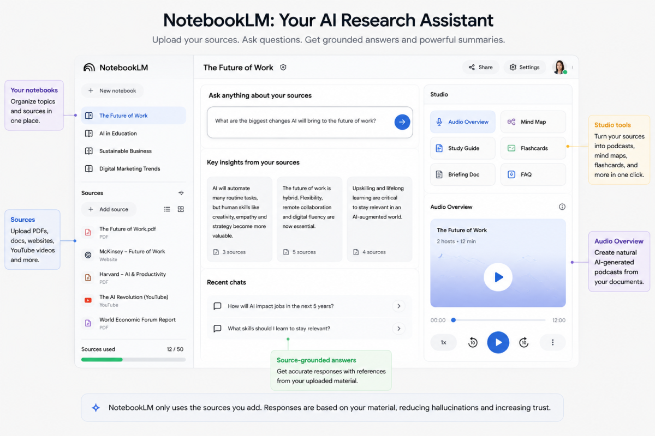
Task: Open the FAQ studio tool
Action: point(533,174)
